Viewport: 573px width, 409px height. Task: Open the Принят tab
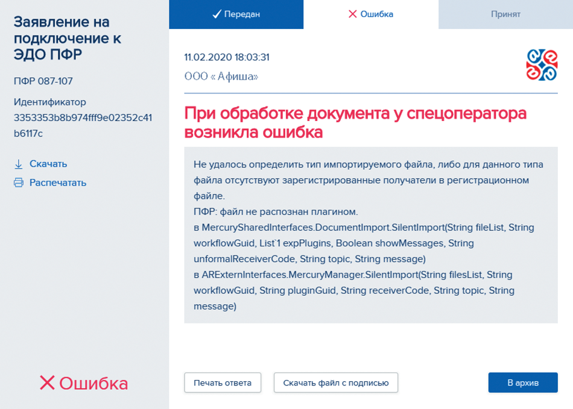[x=505, y=14]
